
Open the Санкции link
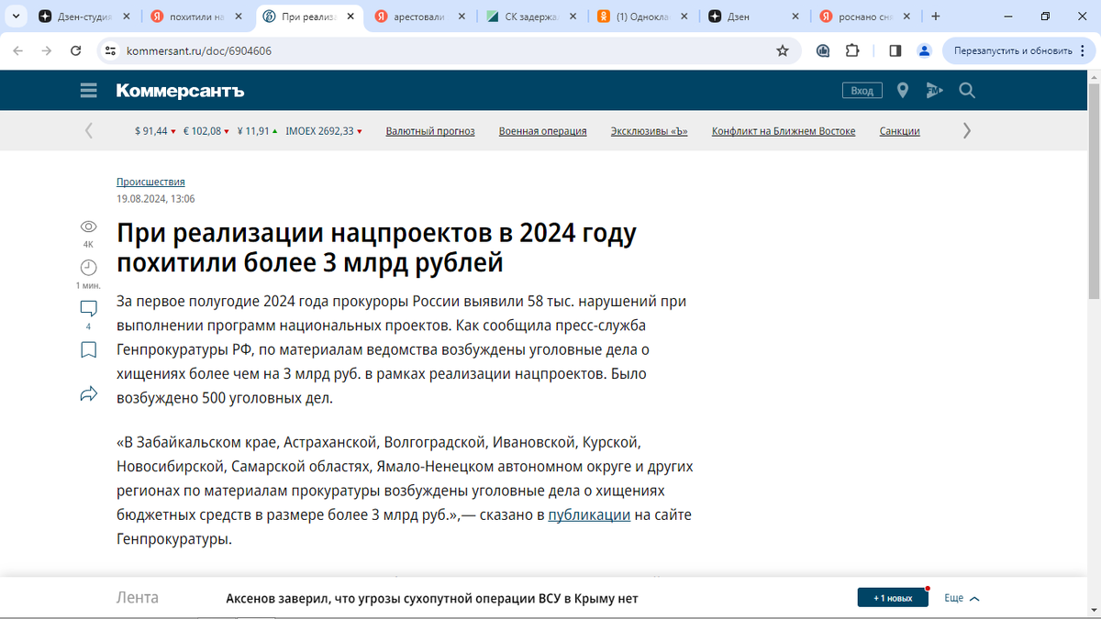[x=899, y=131]
